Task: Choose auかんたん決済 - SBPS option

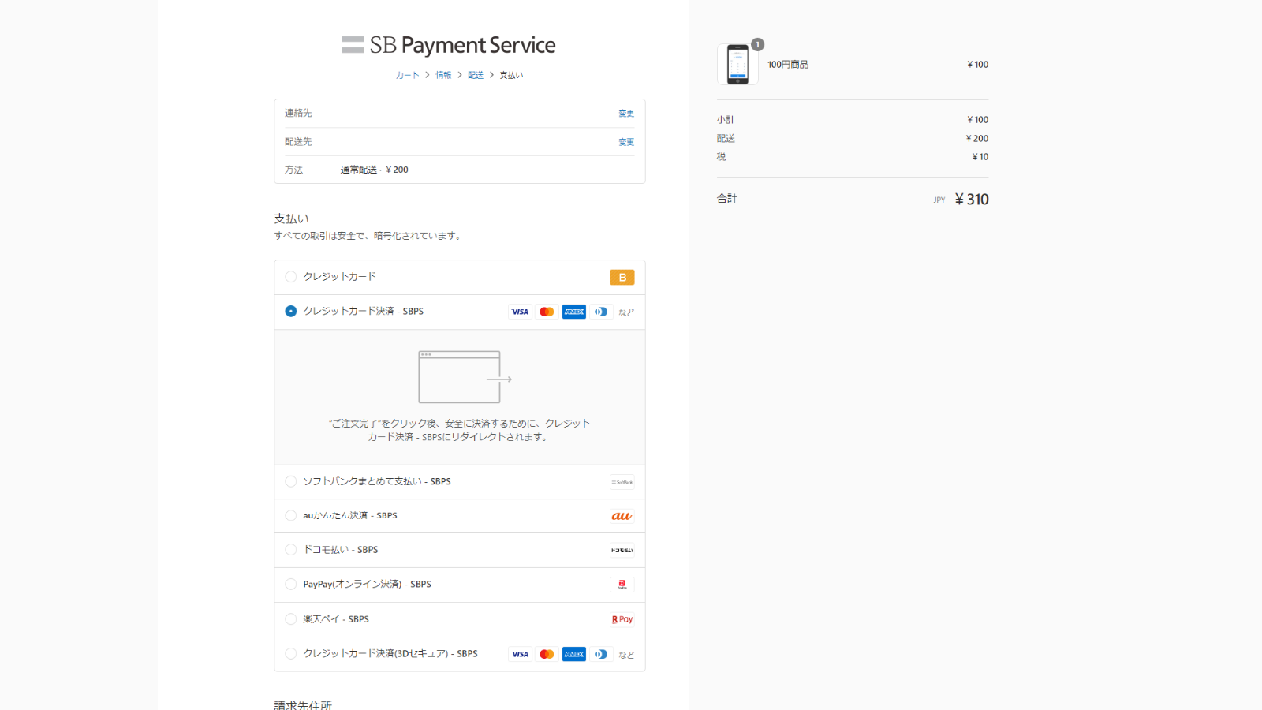Action: (291, 516)
